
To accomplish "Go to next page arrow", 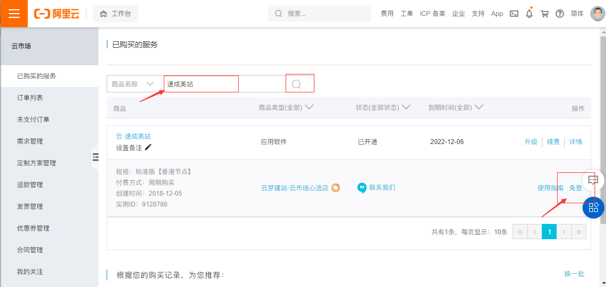I will (x=564, y=232).
